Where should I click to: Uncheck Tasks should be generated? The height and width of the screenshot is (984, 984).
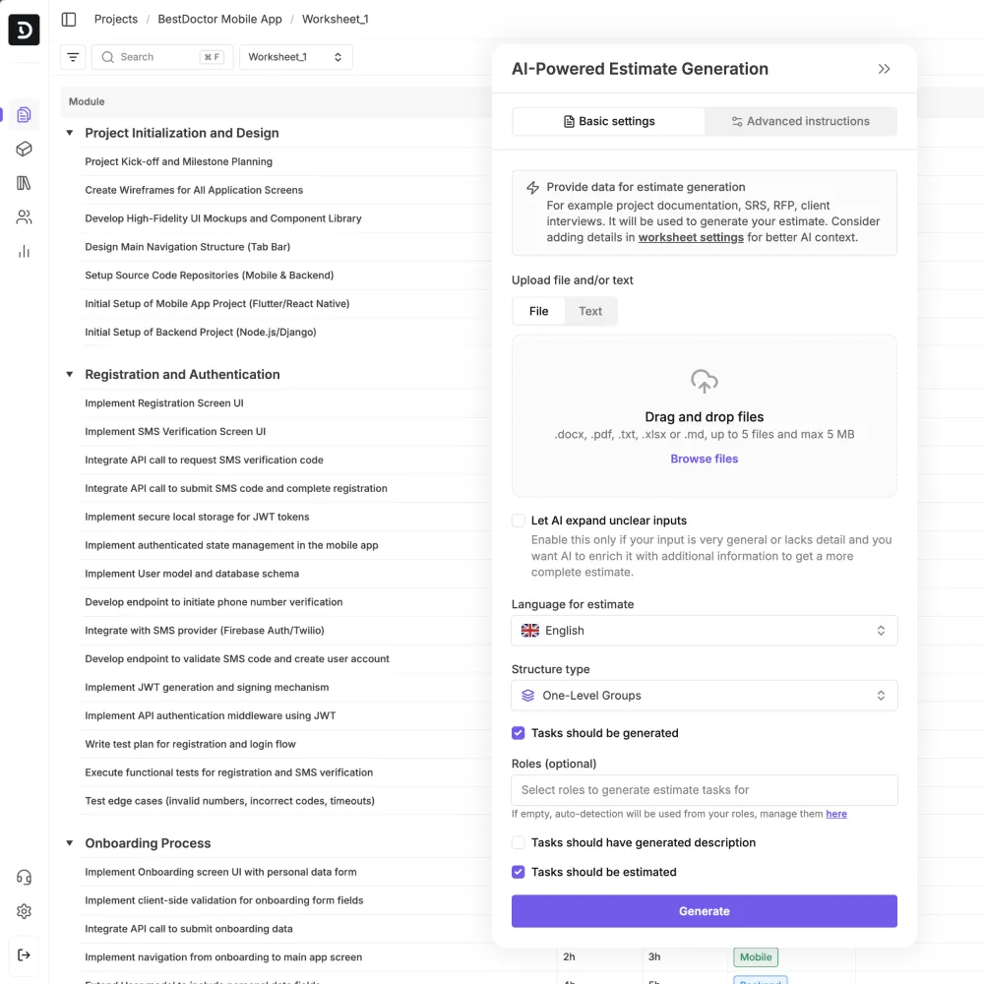tap(519, 733)
